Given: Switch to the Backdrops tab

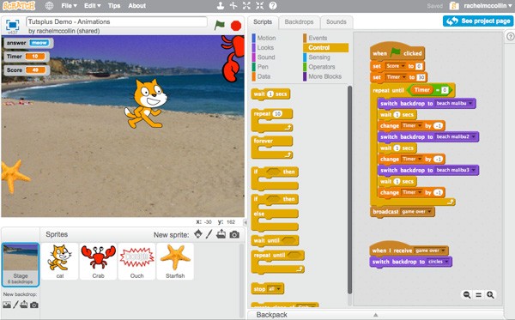Looking at the screenshot, I should 299,22.
